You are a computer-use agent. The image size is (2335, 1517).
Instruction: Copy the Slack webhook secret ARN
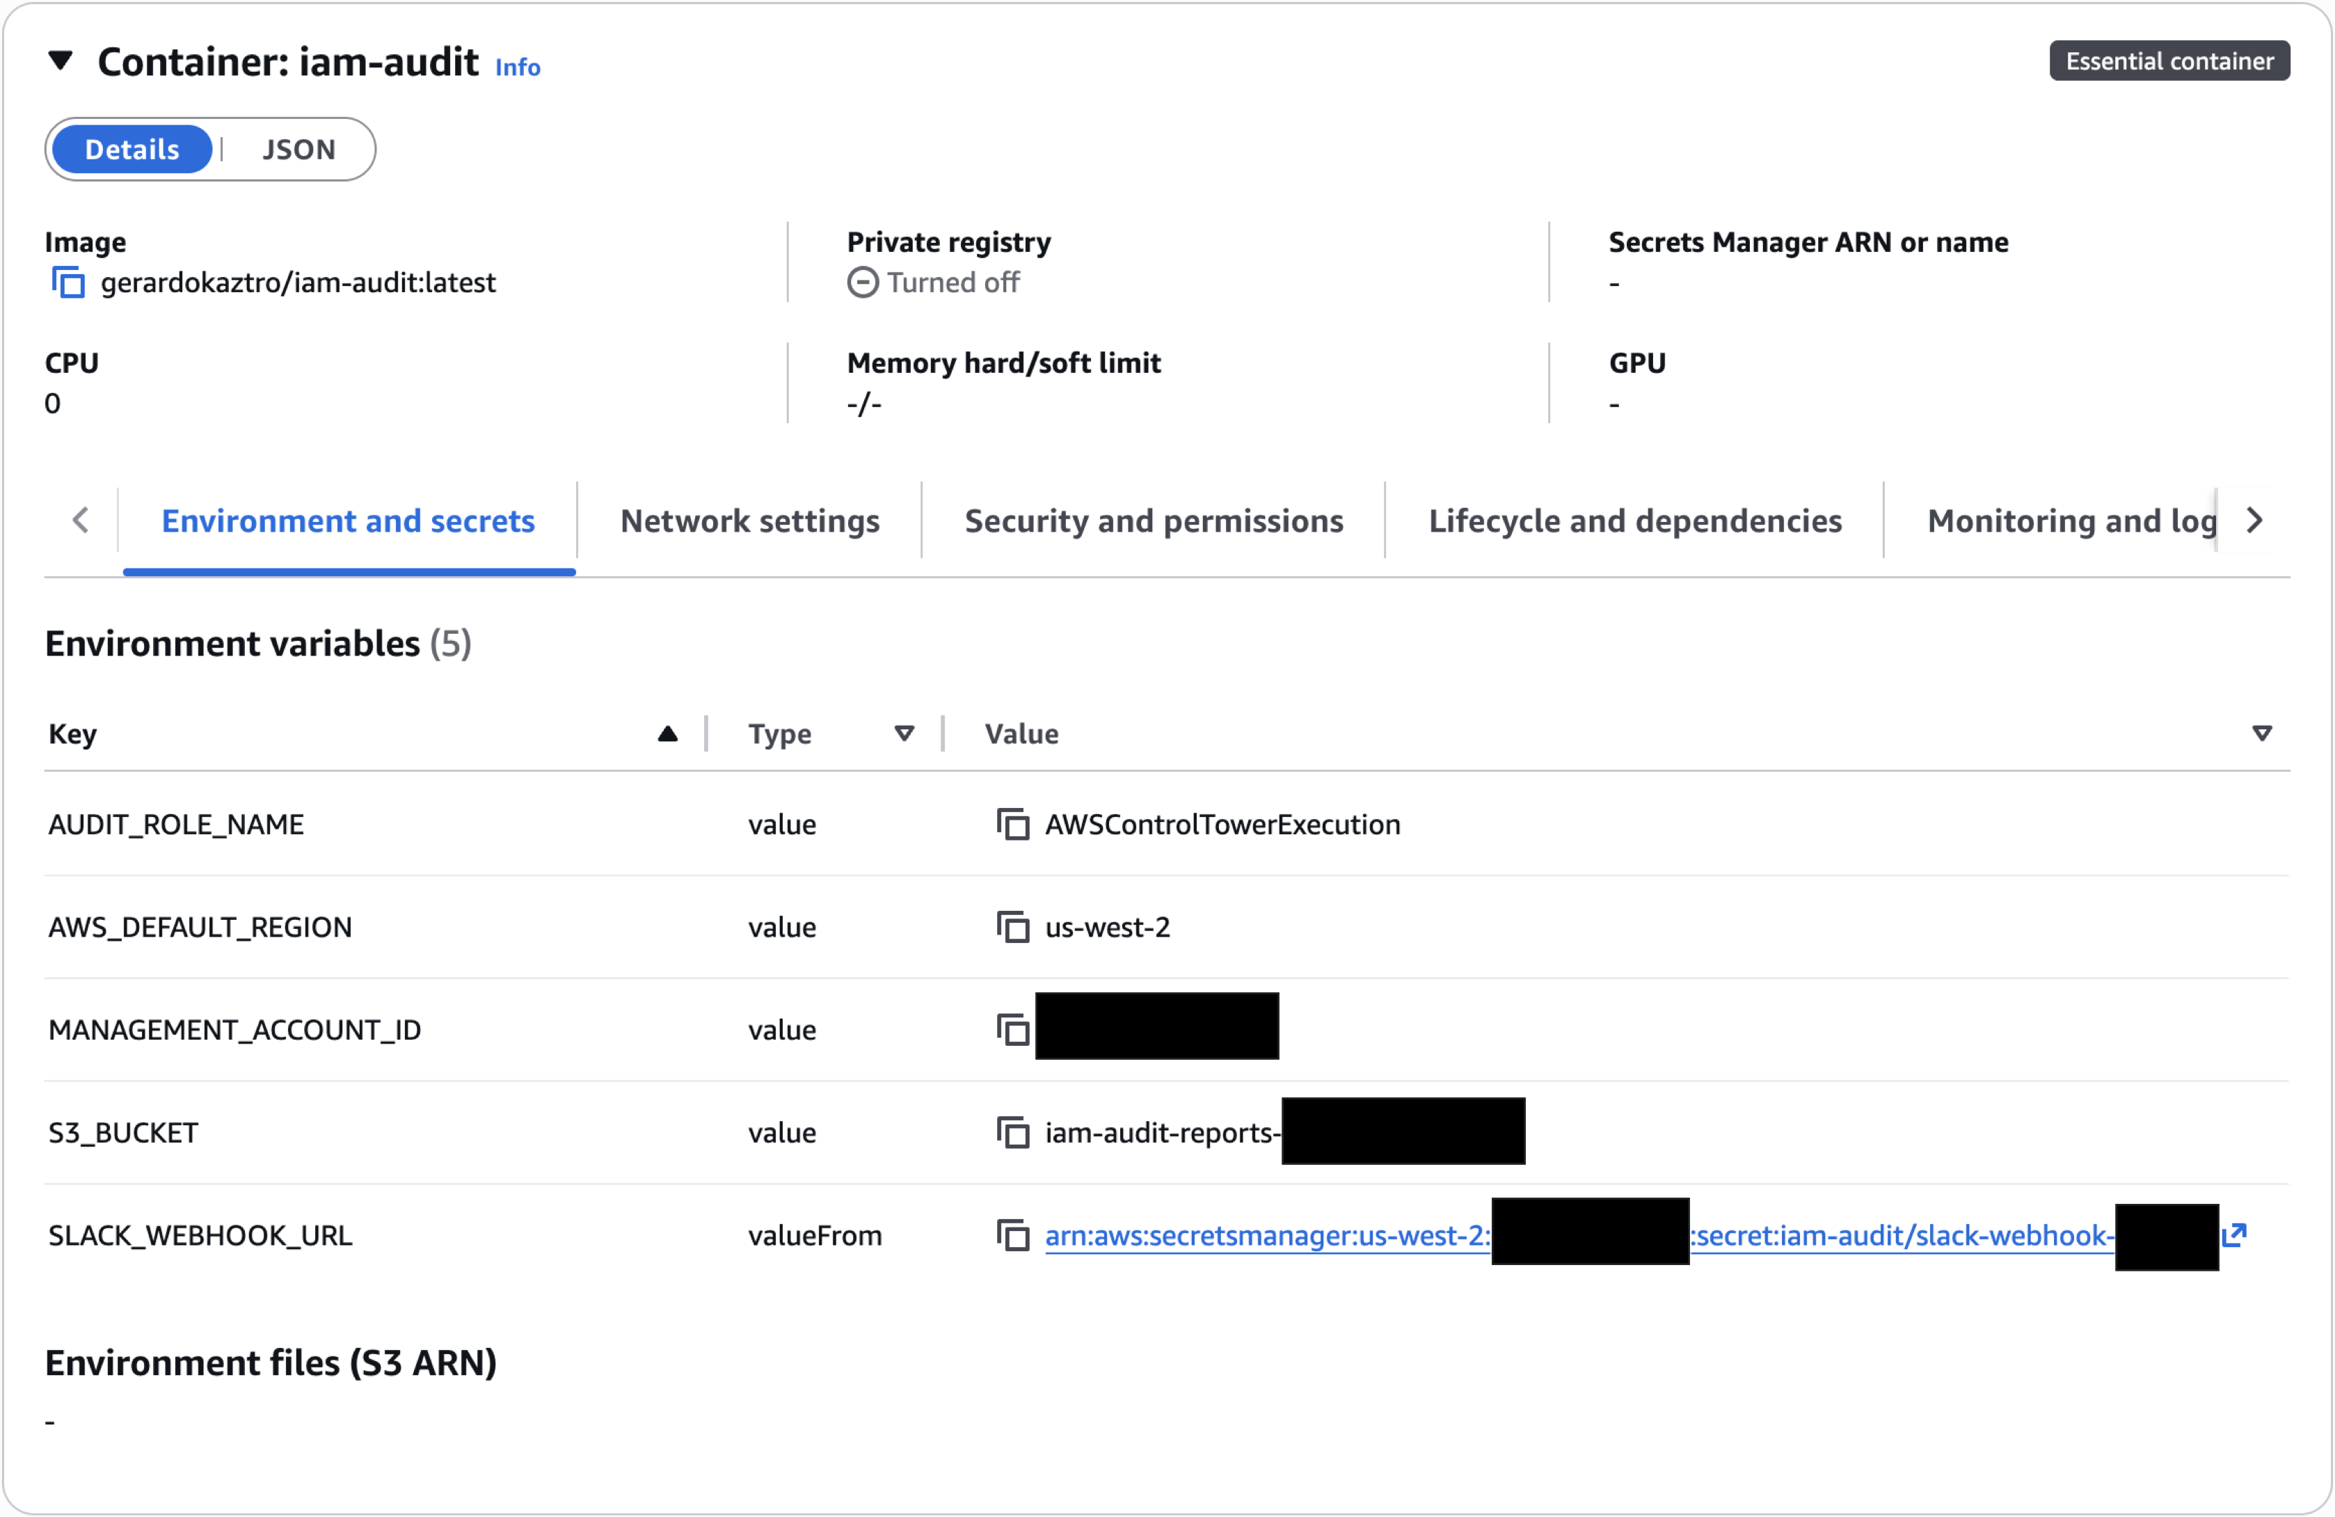(x=1014, y=1235)
